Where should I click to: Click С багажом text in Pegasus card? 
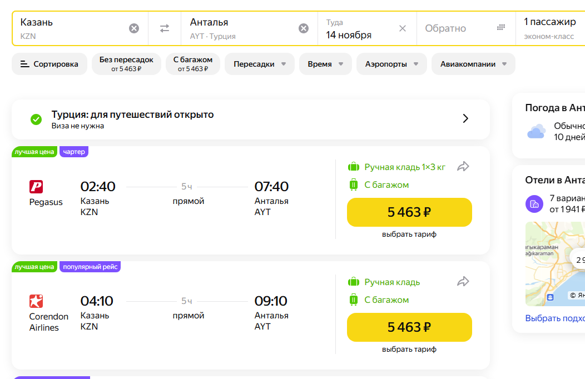pos(386,185)
